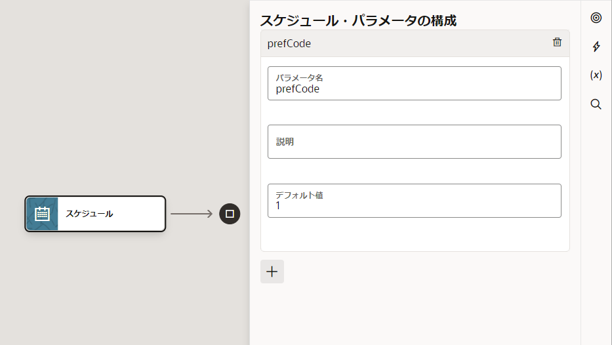This screenshot has height=345, width=612.
Task: Edit the デフォルト値 field showing 1
Action: pos(414,206)
